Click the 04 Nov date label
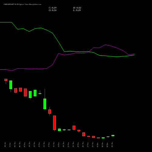The height and width of the screenshot is (152, 152). (15, 145)
